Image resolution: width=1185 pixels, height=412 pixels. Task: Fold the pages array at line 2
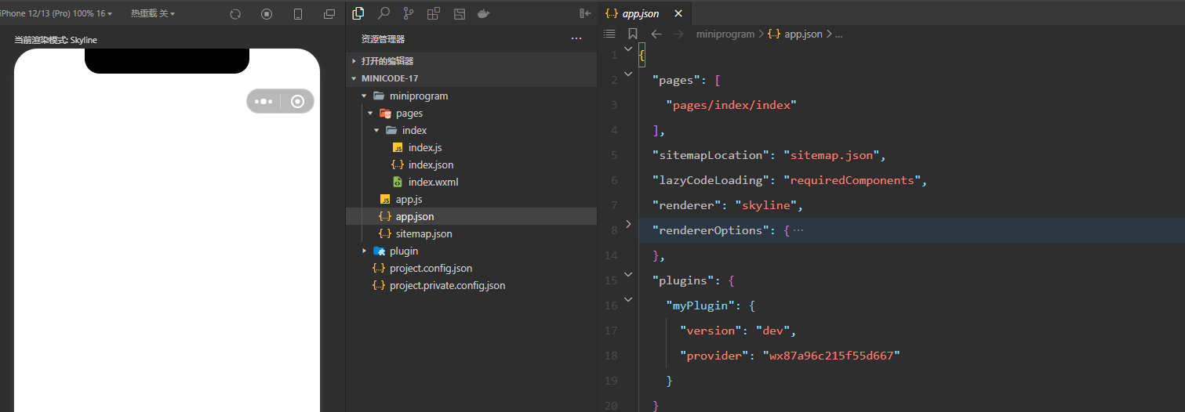tap(627, 74)
